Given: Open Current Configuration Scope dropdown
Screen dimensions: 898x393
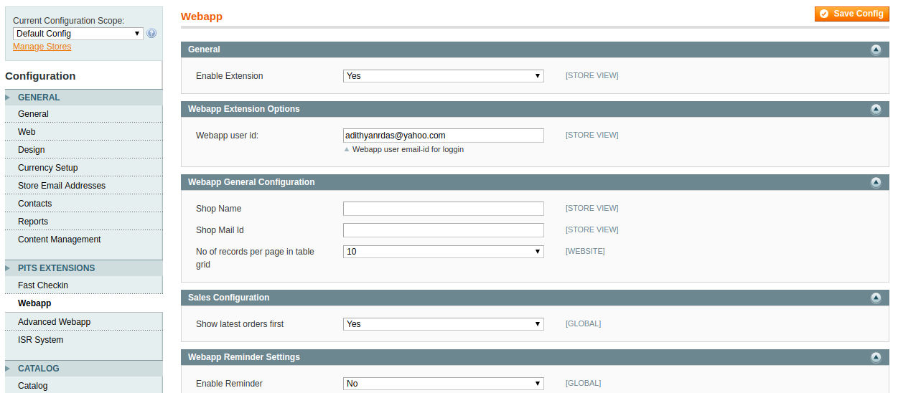Looking at the screenshot, I should tap(78, 34).
